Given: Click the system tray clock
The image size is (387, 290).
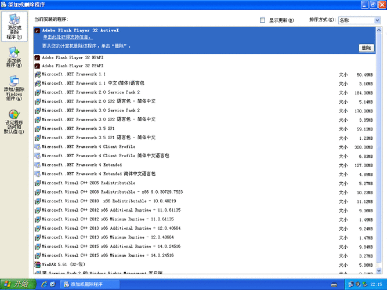Looking at the screenshot, I should (375, 284).
